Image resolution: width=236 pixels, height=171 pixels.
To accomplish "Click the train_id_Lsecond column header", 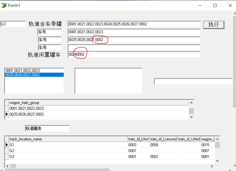I will [x=163, y=139].
